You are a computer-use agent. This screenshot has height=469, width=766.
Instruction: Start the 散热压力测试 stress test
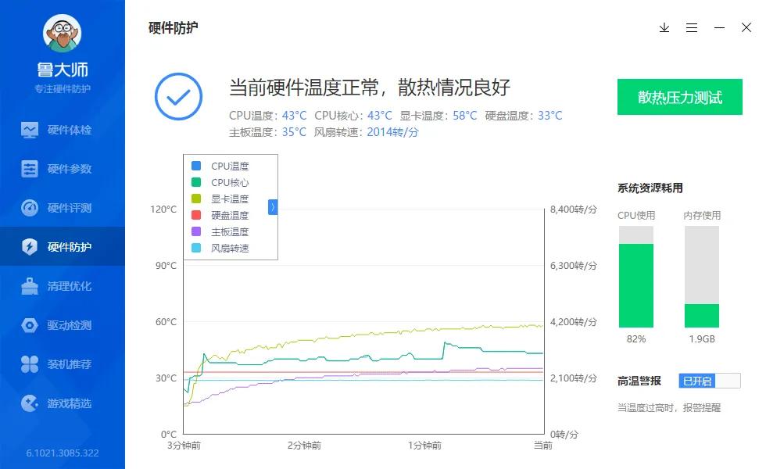point(679,97)
